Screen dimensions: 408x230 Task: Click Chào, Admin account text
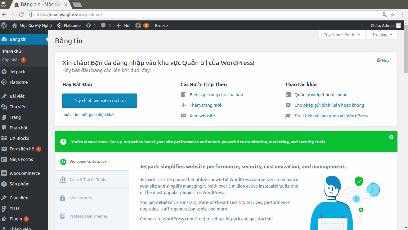click(x=382, y=25)
